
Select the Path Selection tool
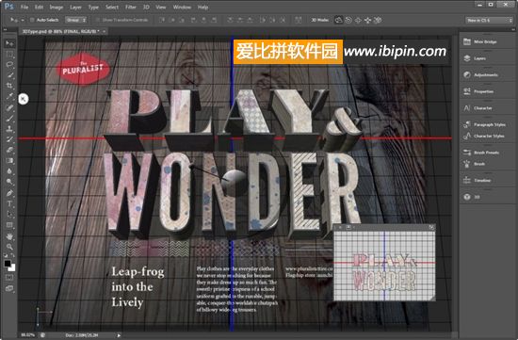pyautogui.click(x=9, y=215)
